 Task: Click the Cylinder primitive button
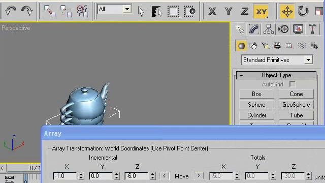[x=256, y=115]
